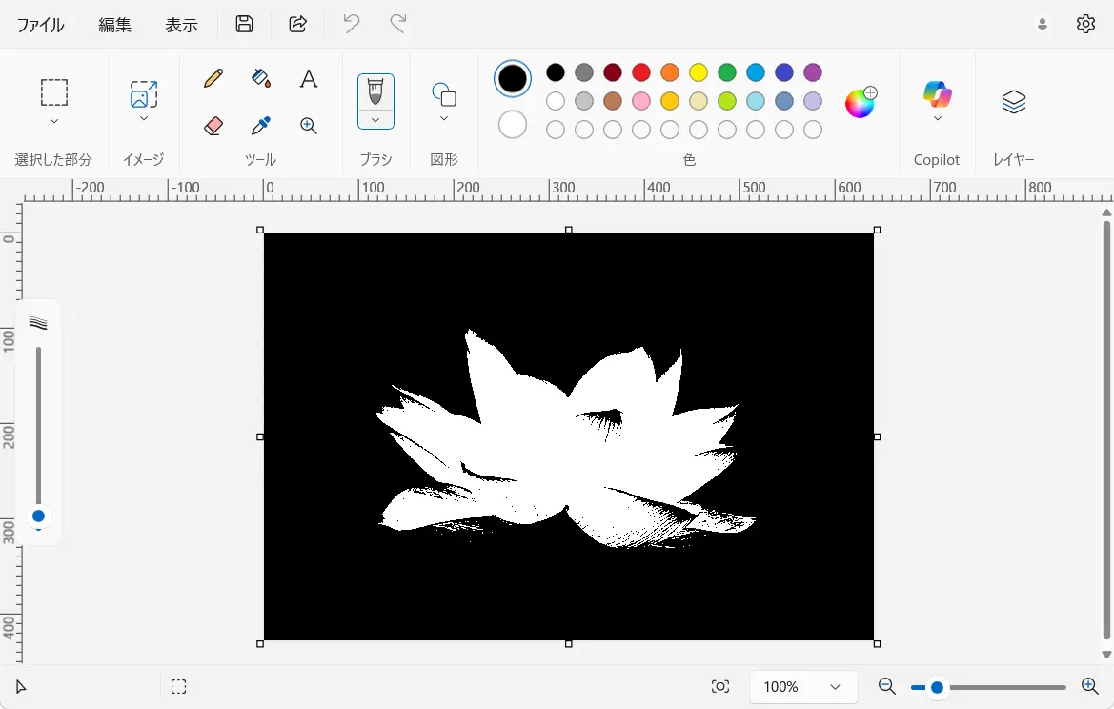This screenshot has height=709, width=1114.
Task: Select the Eraser tool
Action: click(x=213, y=126)
